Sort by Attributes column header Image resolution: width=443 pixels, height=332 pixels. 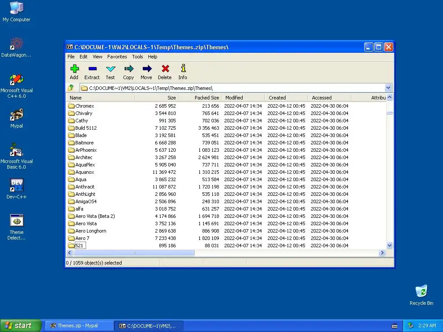[x=369, y=98]
